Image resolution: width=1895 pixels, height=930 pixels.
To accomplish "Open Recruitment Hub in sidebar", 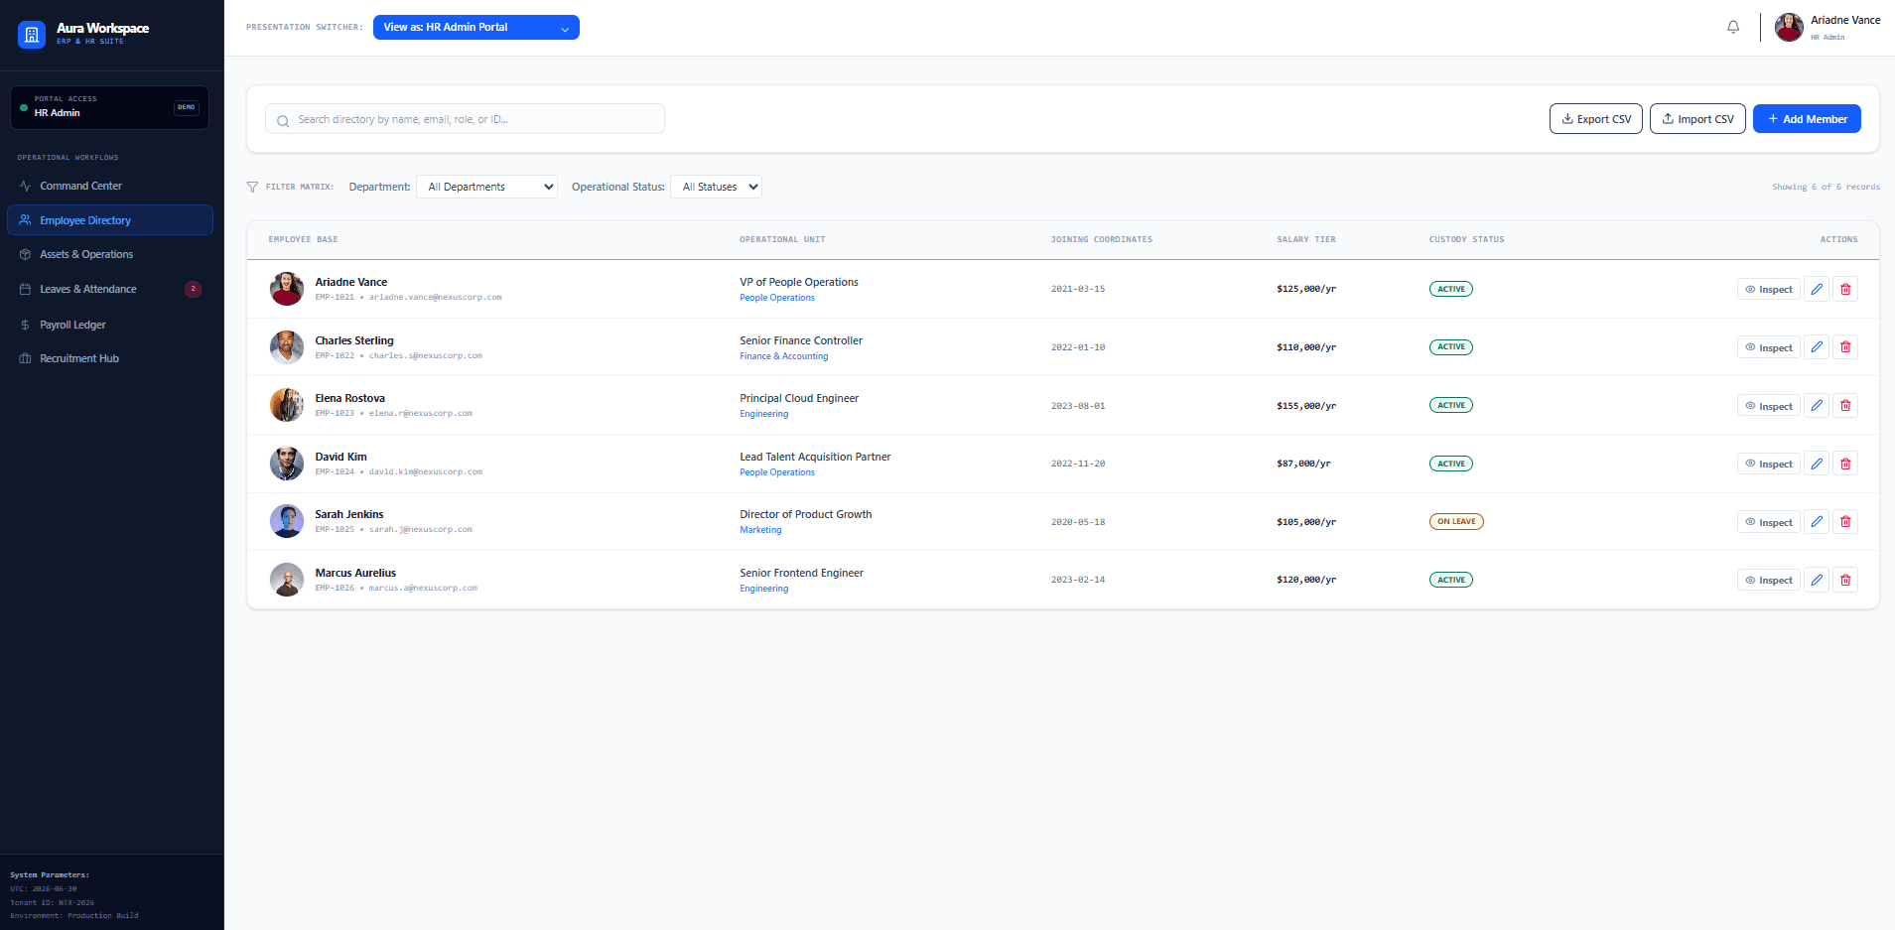I will (x=110, y=358).
